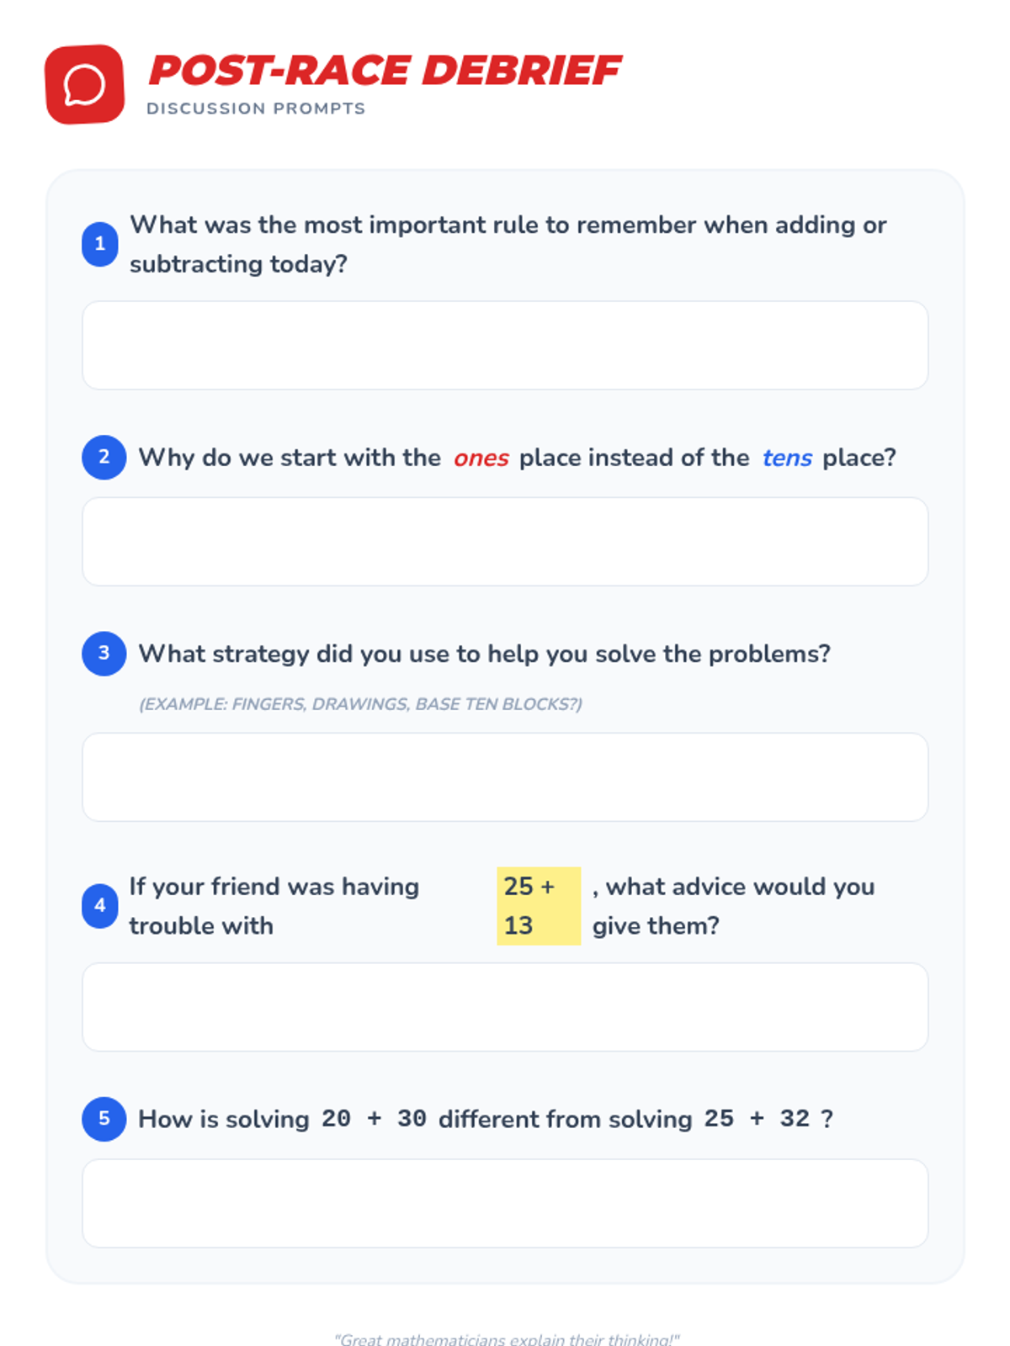Click the blue number 4 badge

[x=99, y=905]
